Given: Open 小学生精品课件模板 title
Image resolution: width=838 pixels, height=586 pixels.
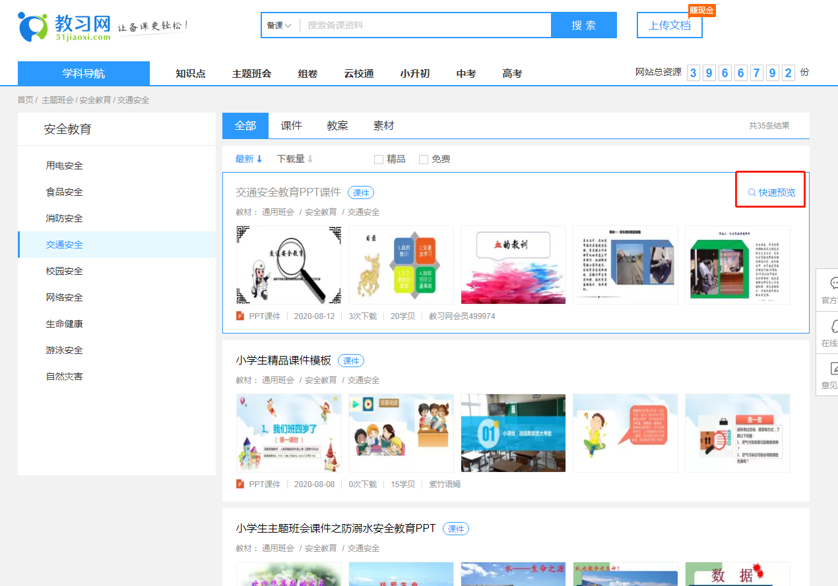Looking at the screenshot, I should [x=284, y=361].
